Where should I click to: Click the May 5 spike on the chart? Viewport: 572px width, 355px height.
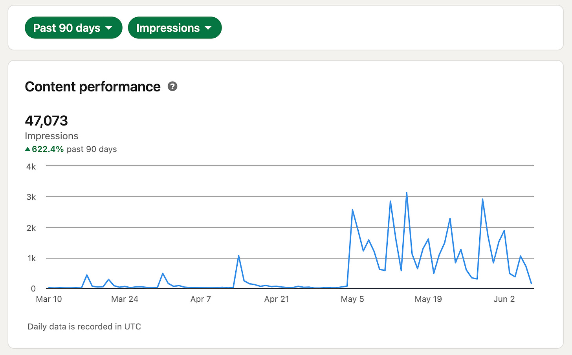pos(352,210)
